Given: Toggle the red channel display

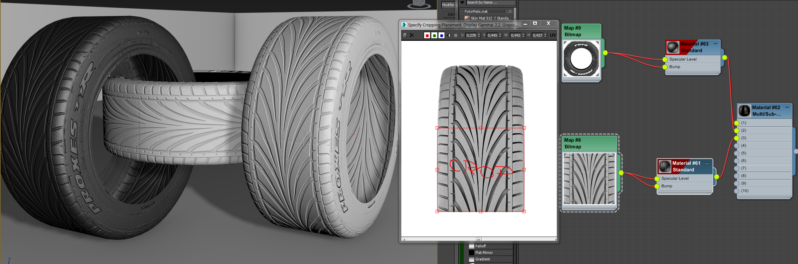Looking at the screenshot, I should [427, 35].
